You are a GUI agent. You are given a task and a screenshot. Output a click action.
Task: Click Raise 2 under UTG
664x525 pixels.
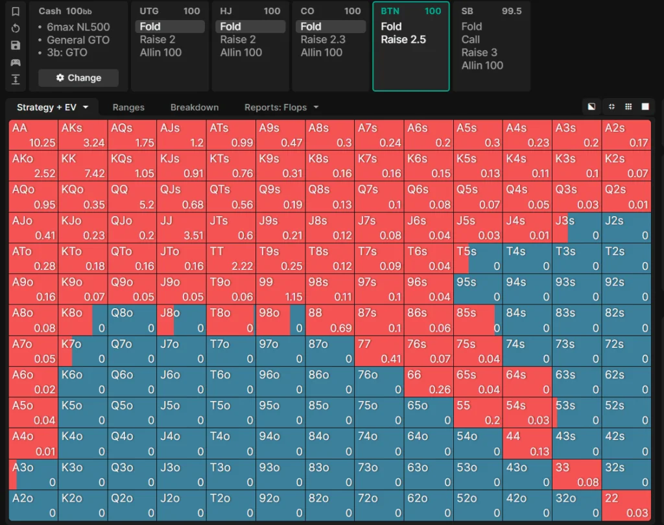tap(158, 40)
